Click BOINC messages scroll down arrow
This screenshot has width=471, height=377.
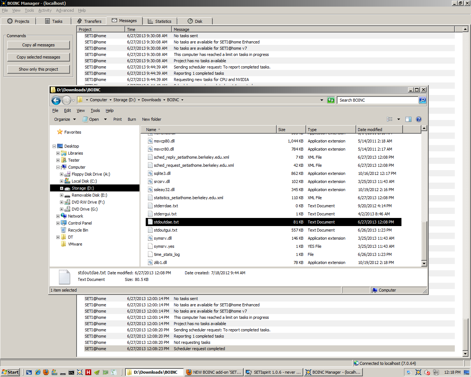point(465,354)
